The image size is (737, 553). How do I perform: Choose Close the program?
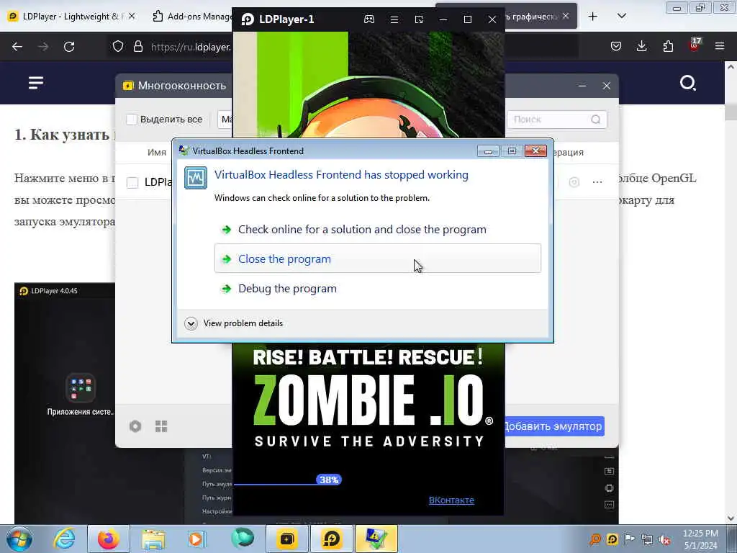coord(378,258)
